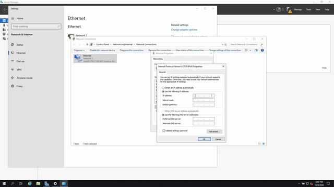This screenshot has height=187, width=334.
Task: Open File Explorer from taskbar
Action: [38, 183]
